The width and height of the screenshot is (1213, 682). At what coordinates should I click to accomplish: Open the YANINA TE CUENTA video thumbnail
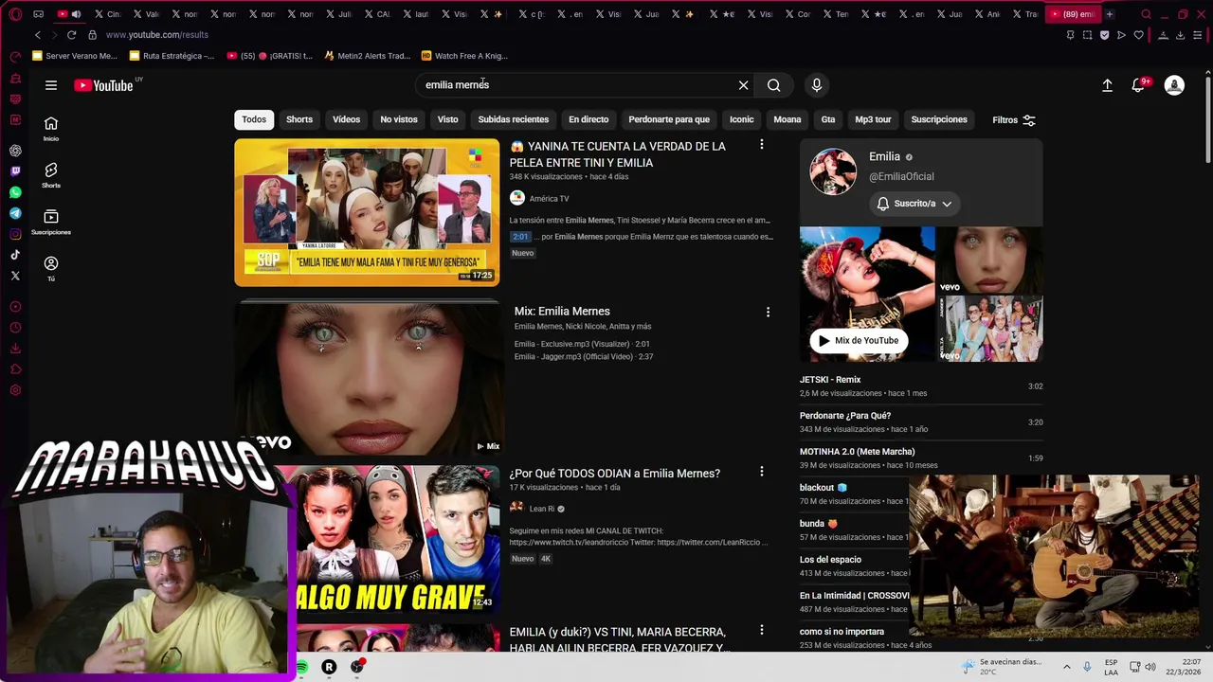click(x=367, y=212)
